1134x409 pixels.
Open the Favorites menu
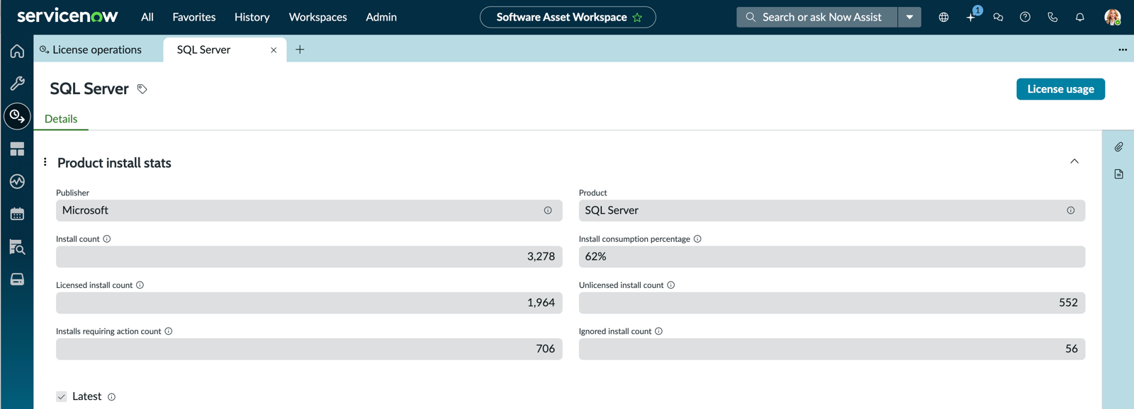(194, 17)
